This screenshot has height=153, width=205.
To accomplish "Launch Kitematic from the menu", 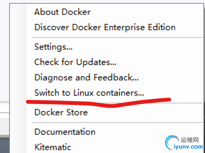I will coord(53,147).
